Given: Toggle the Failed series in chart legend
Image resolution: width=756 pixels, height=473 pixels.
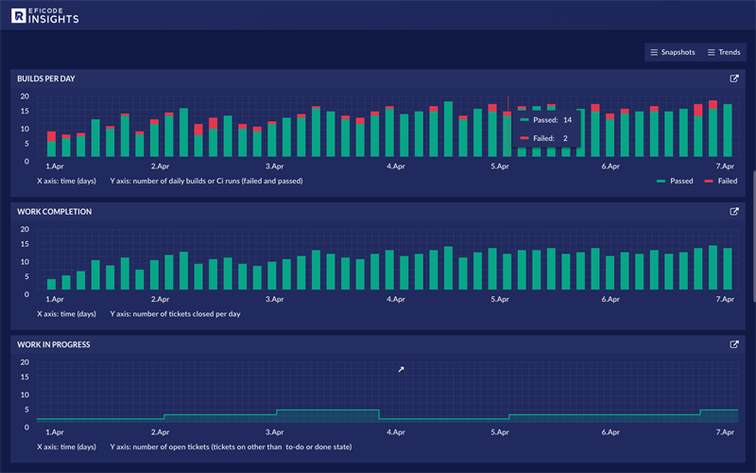Looking at the screenshot, I should click(x=721, y=181).
